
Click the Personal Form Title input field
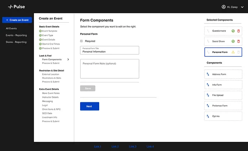click(x=110, y=50)
